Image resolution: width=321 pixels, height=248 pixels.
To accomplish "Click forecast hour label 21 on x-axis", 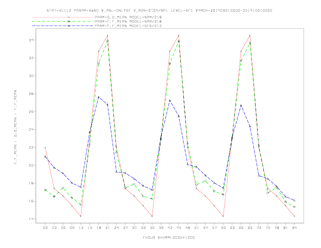I will click(x=107, y=228).
